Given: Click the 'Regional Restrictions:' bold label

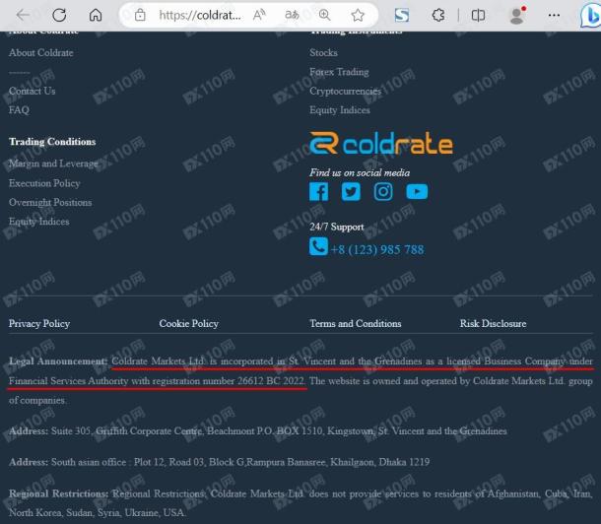Looking at the screenshot, I should tap(58, 493).
